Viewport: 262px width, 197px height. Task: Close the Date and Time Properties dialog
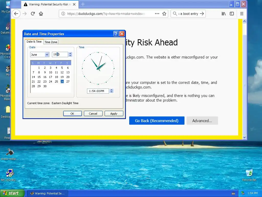tap(122, 34)
